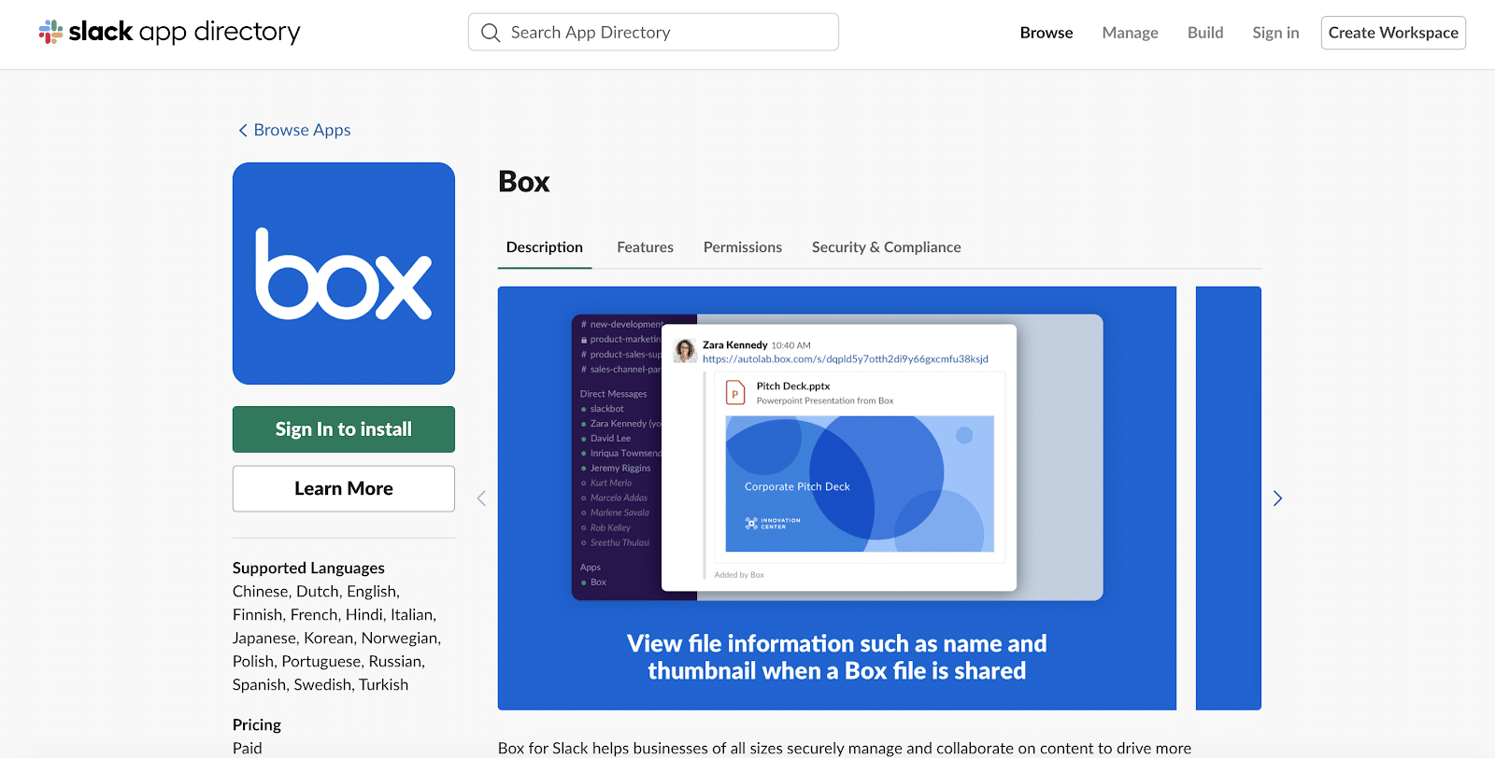Click the Supported Languages heading

[308, 568]
